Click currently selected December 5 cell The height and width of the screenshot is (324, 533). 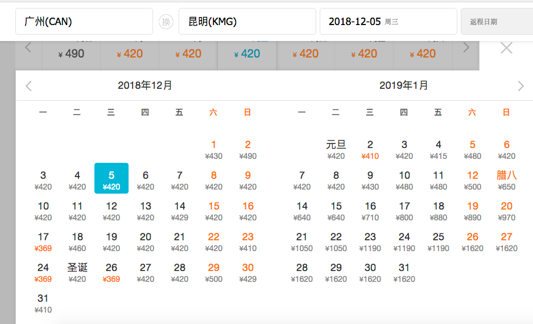click(111, 179)
